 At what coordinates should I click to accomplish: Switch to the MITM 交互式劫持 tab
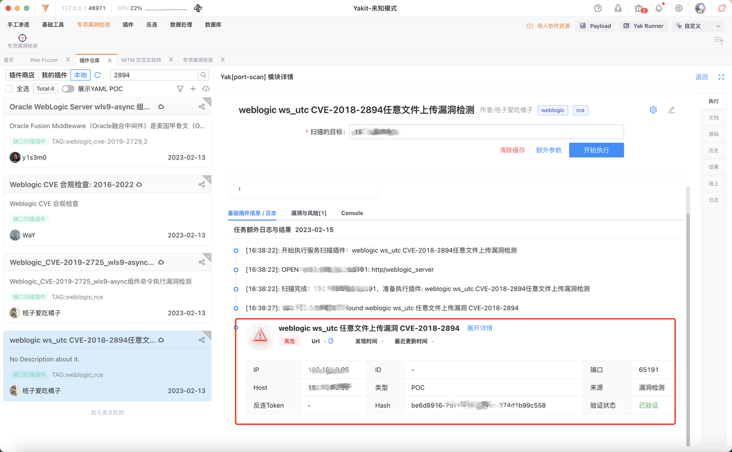(x=141, y=60)
